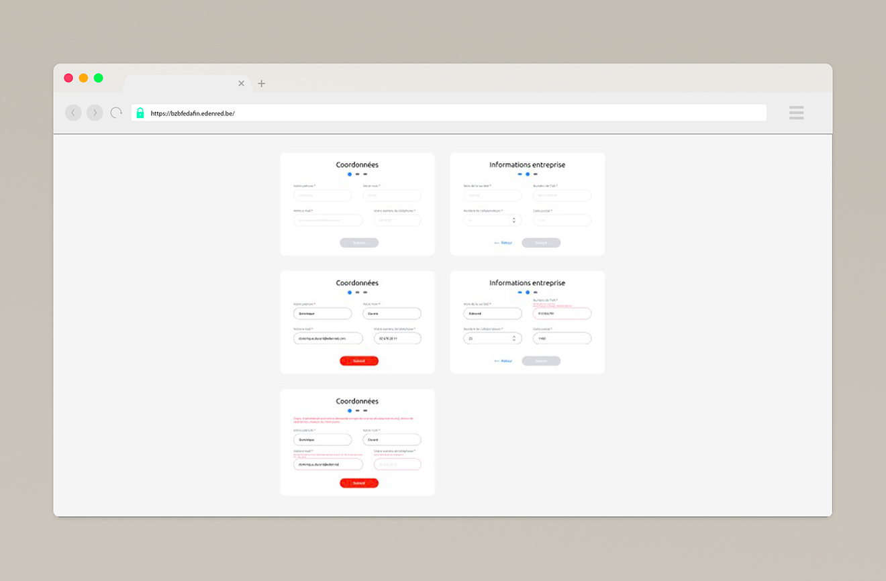Click the empty Nom de la société field
Screen dimensions: 886x581
point(493,196)
